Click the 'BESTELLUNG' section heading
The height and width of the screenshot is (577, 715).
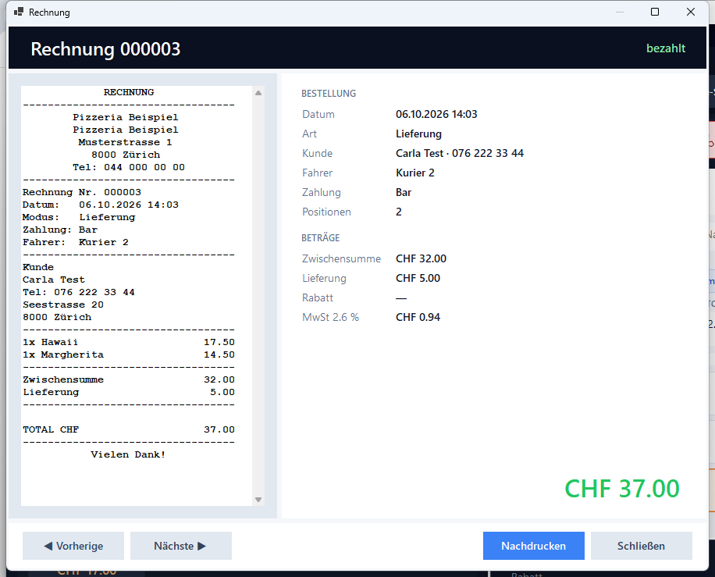coord(329,94)
